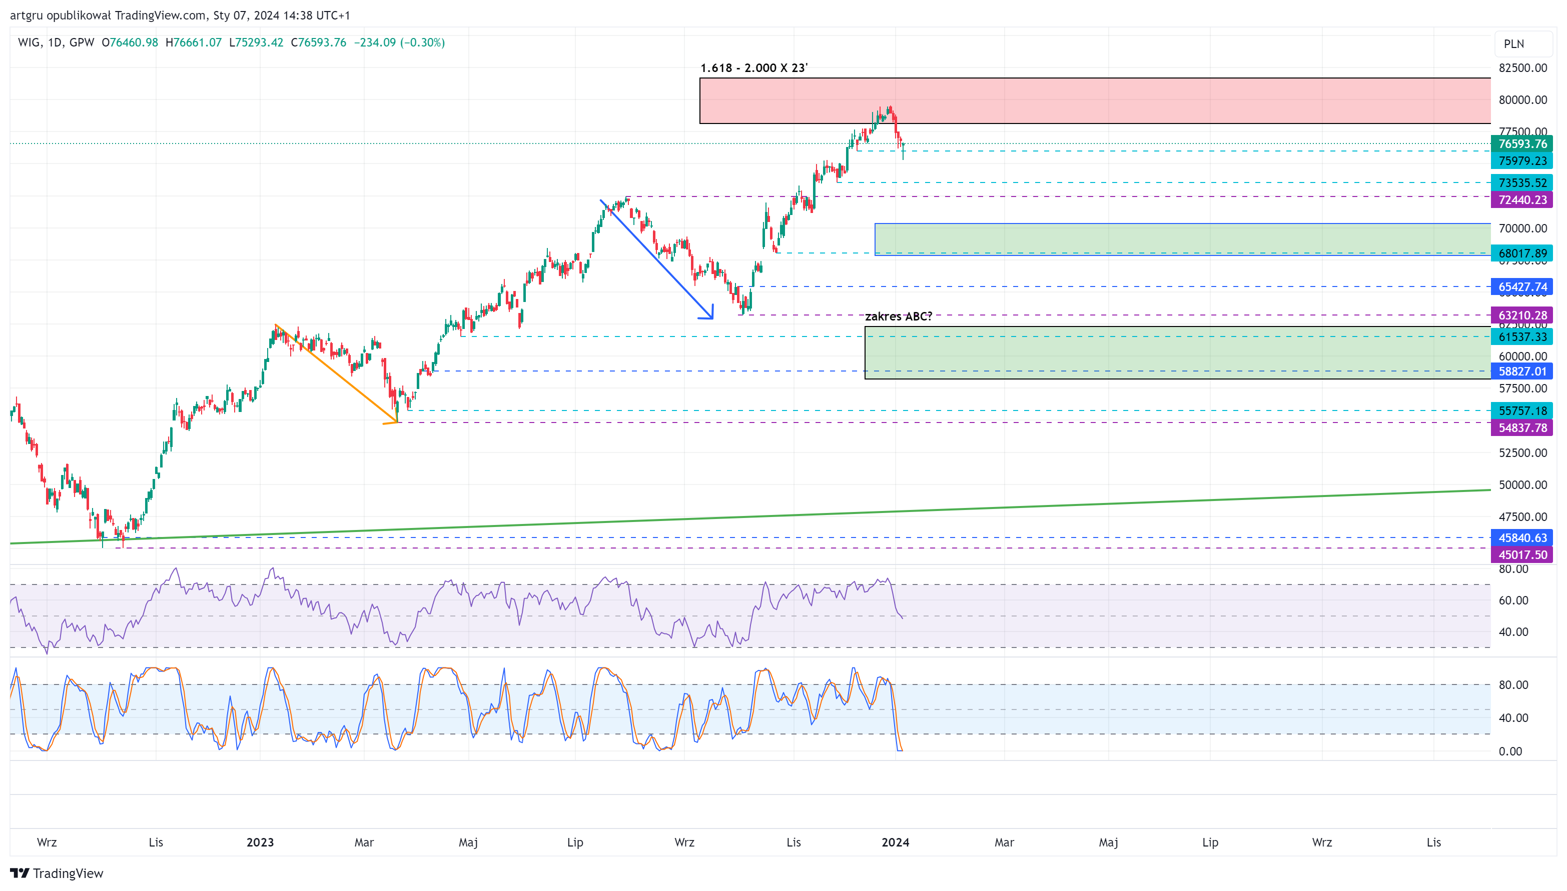Click the RSI pane 60.00 axis value
Viewport: 1567px width, 891px height.
[x=1513, y=600]
